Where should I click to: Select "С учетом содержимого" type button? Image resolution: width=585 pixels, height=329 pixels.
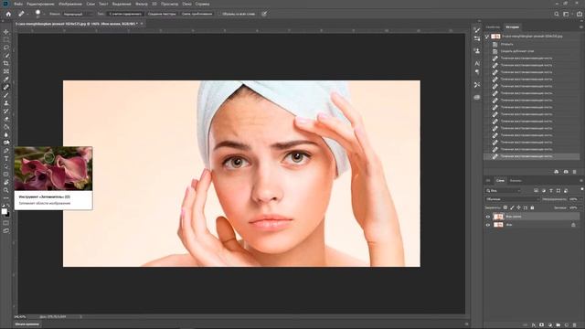tap(125, 14)
